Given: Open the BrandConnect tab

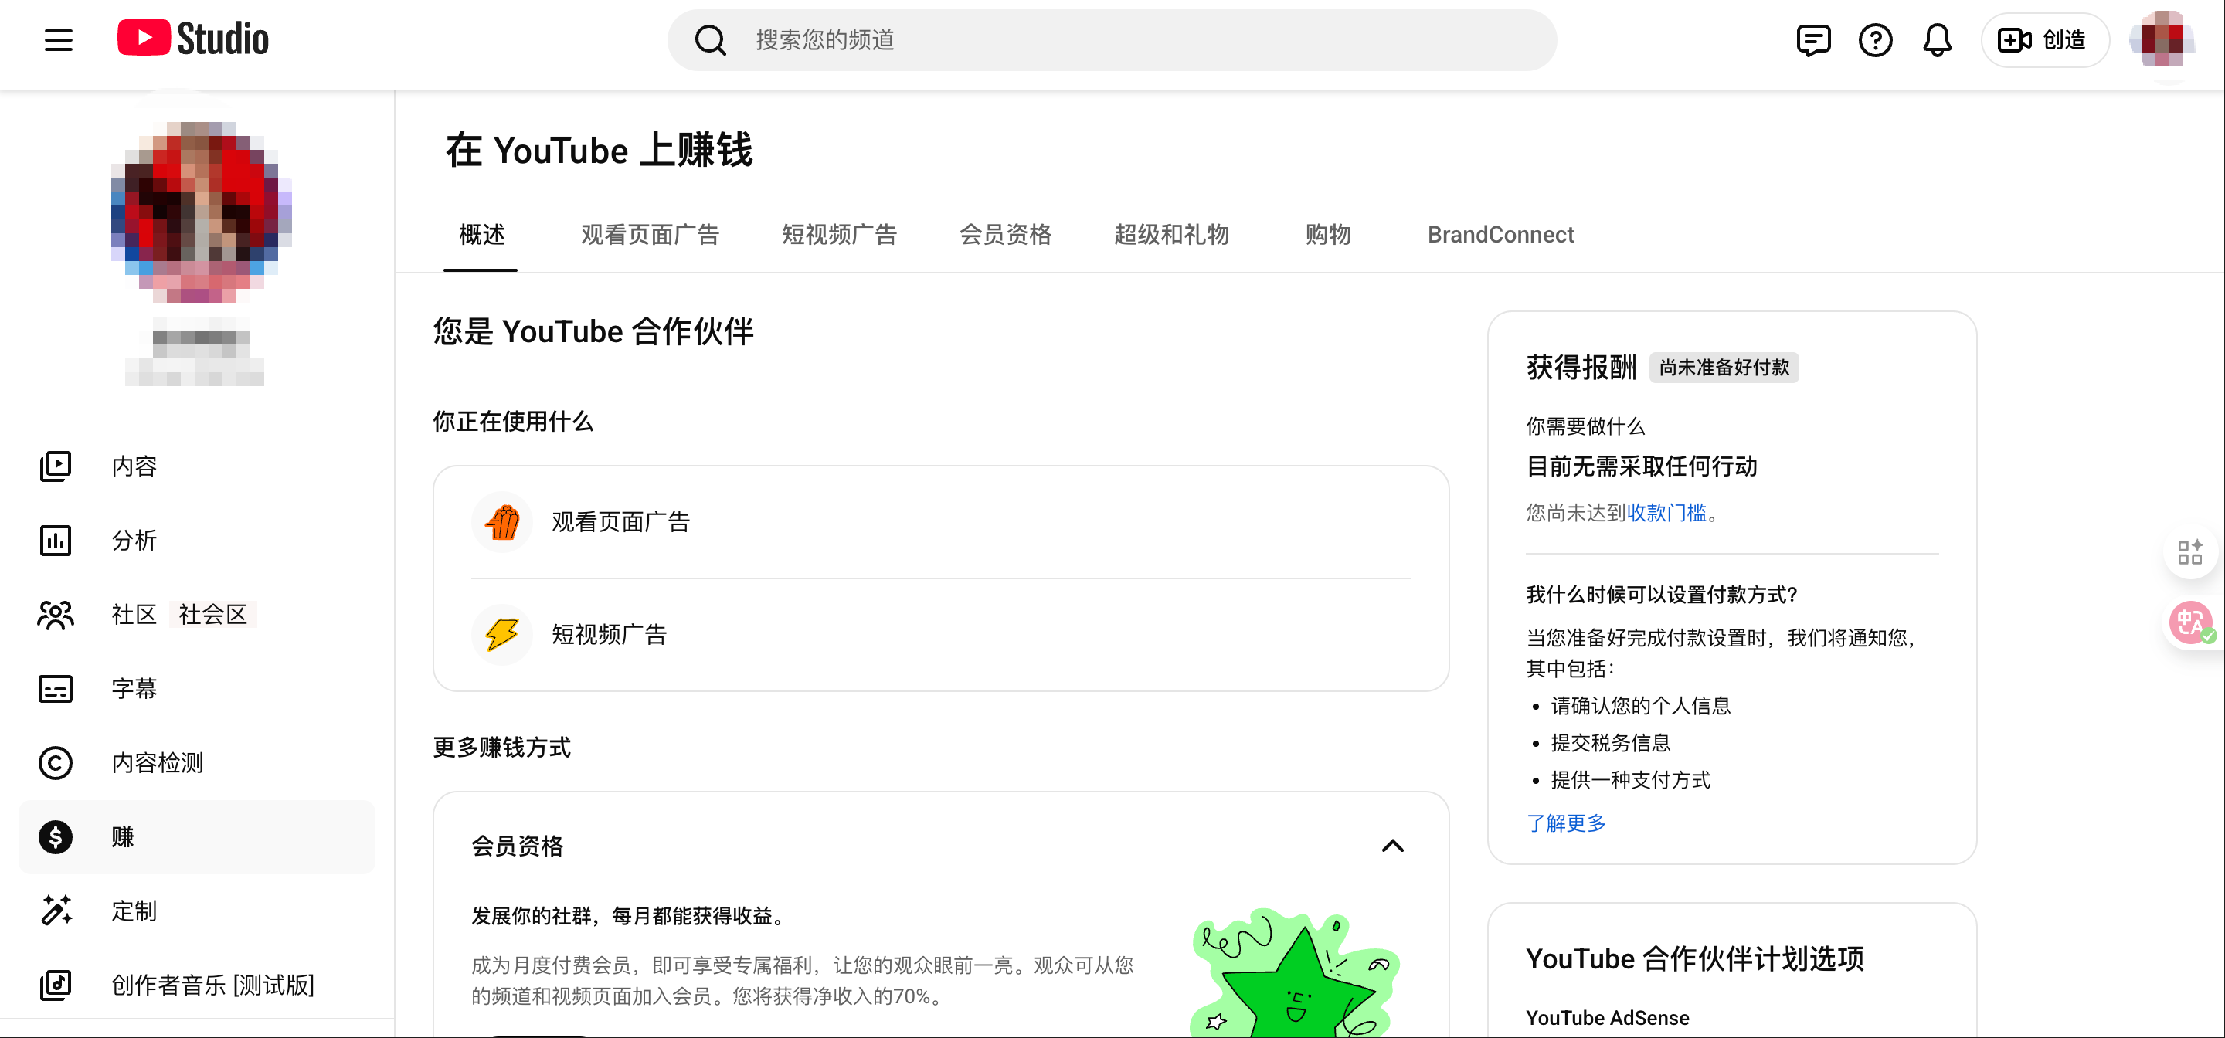Looking at the screenshot, I should coord(1500,235).
